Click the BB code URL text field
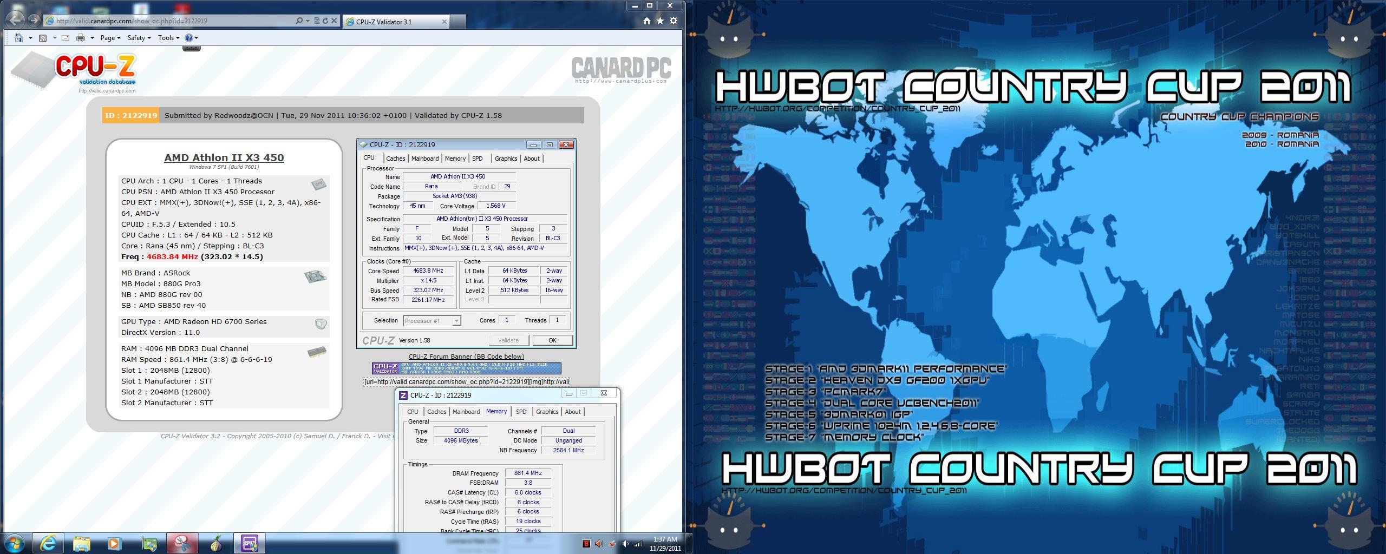The width and height of the screenshot is (1386, 554). pyautogui.click(x=466, y=382)
